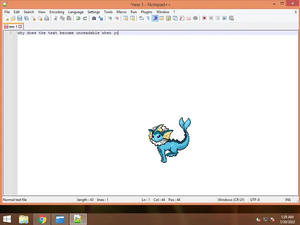This screenshot has width=300, height=225.
Task: Click the monitoring eye toolbar icon
Action: point(195,18)
